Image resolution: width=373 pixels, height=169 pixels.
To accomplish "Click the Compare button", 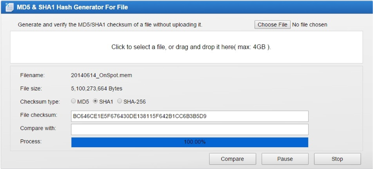I will [232, 159].
